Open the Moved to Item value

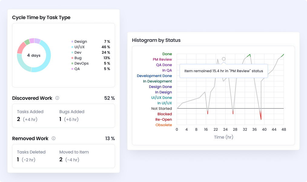point(61,160)
